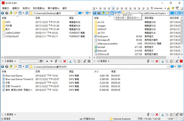Go back in the bottom MP3 pane

point(3,67)
